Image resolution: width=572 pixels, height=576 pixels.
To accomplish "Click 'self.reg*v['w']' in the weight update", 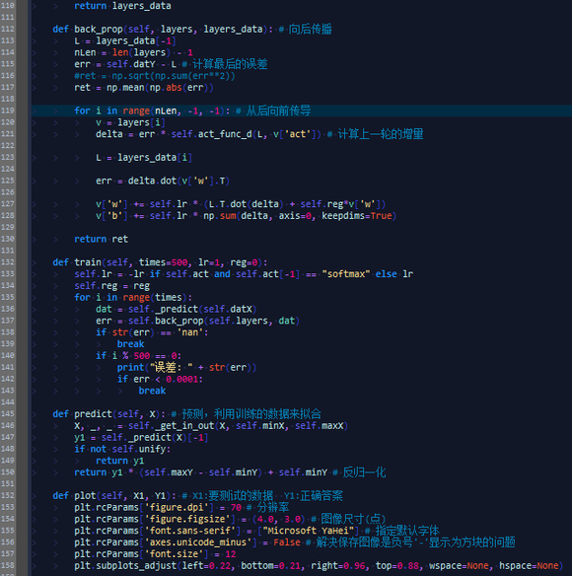I will coord(342,204).
